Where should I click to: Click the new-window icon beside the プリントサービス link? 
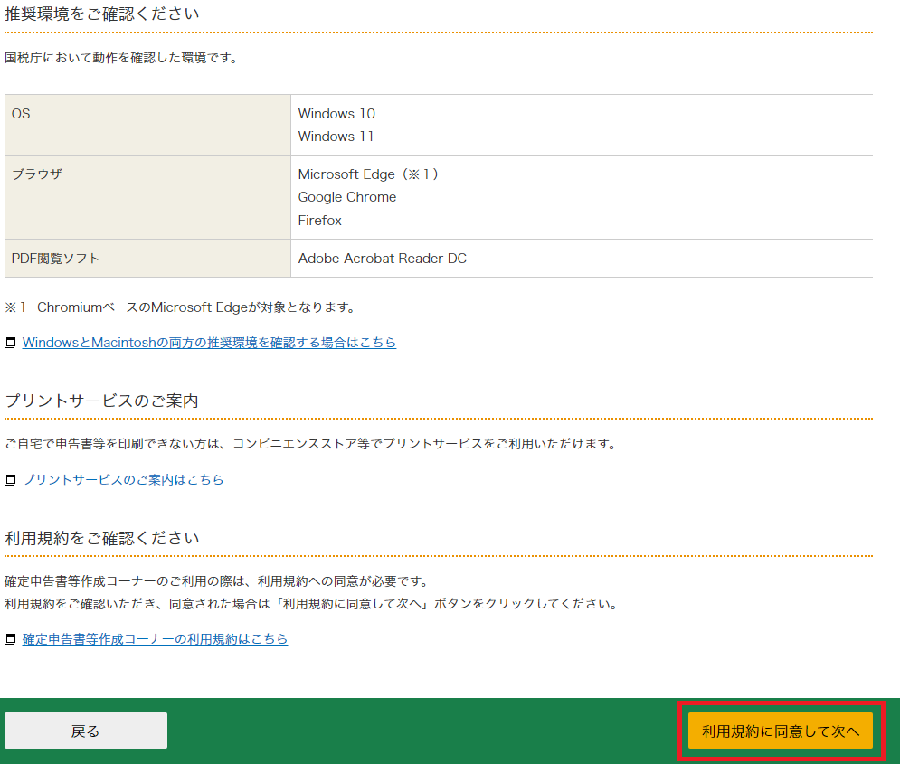pos(11,481)
